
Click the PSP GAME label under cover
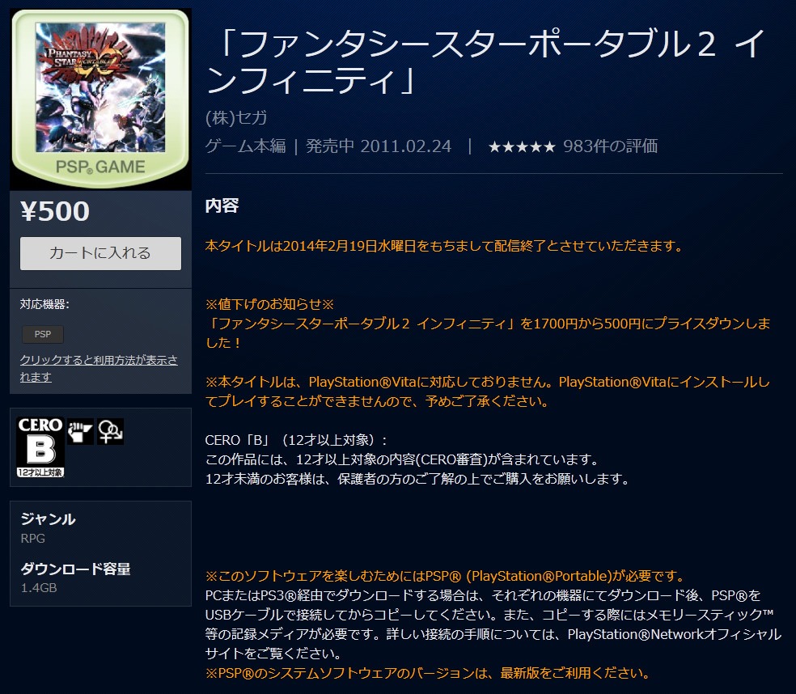(100, 167)
